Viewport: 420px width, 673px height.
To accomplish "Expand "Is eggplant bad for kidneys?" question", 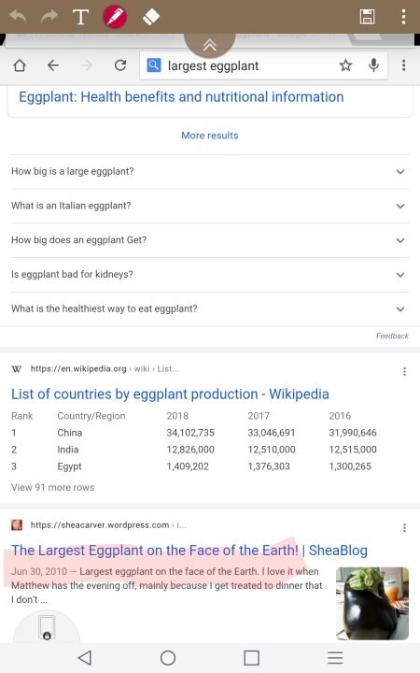I will 210,274.
